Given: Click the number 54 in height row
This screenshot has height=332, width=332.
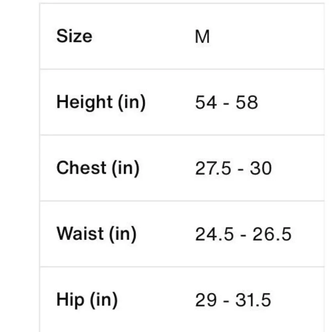Looking at the screenshot, I should [x=206, y=103].
